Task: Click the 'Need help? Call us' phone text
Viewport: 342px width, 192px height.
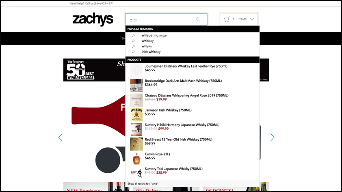Action: pos(91,4)
